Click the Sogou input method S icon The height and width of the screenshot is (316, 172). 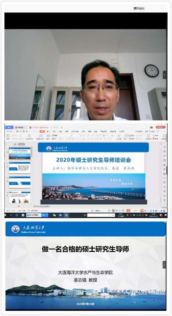pyautogui.click(x=142, y=210)
